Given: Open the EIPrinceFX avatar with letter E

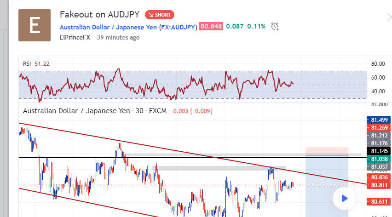Looking at the screenshot, I should pos(35,25).
